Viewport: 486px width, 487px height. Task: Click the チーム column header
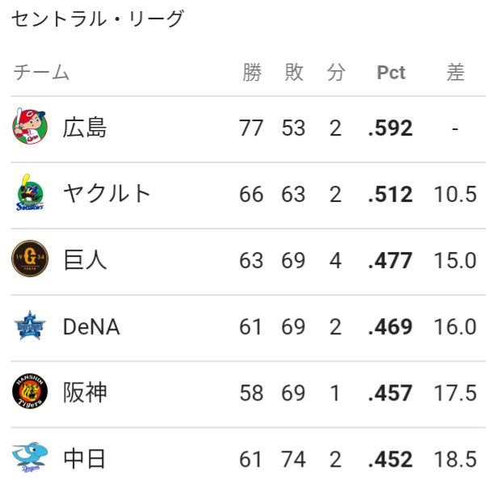tap(41, 73)
